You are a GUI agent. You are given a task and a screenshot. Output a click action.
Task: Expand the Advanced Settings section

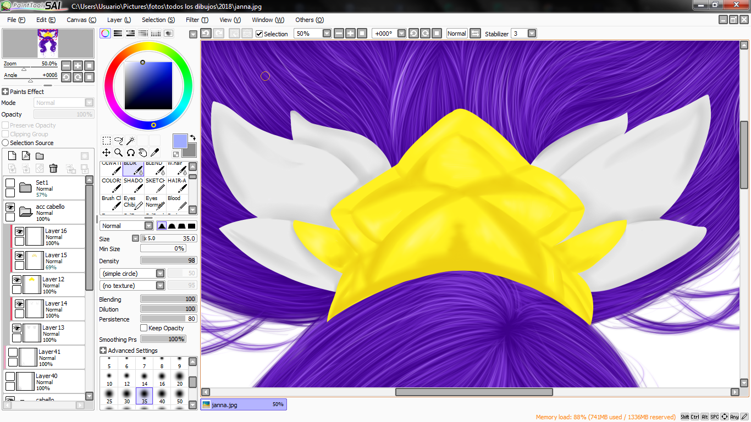tap(103, 351)
